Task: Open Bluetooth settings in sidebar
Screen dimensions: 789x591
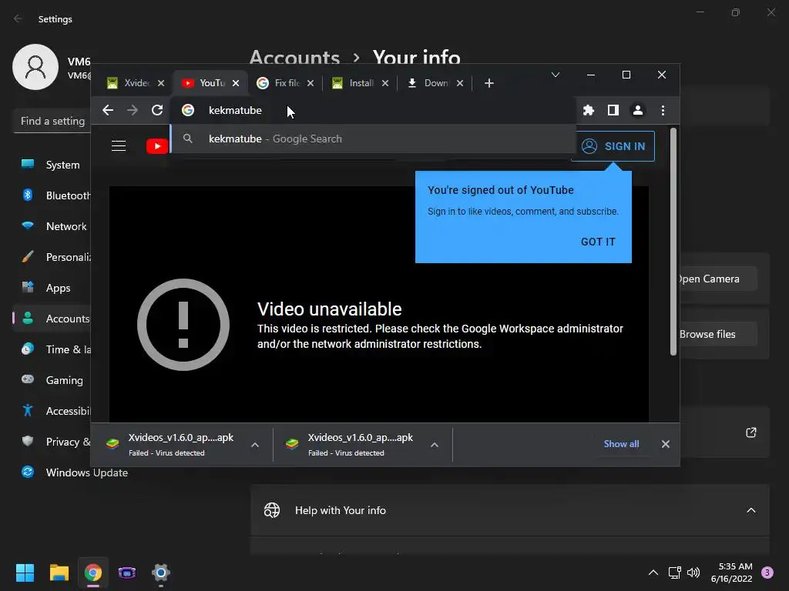Action: pyautogui.click(x=52, y=195)
